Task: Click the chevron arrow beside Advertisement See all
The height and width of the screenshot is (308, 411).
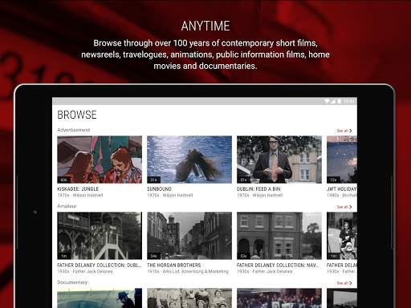Action: (350, 131)
